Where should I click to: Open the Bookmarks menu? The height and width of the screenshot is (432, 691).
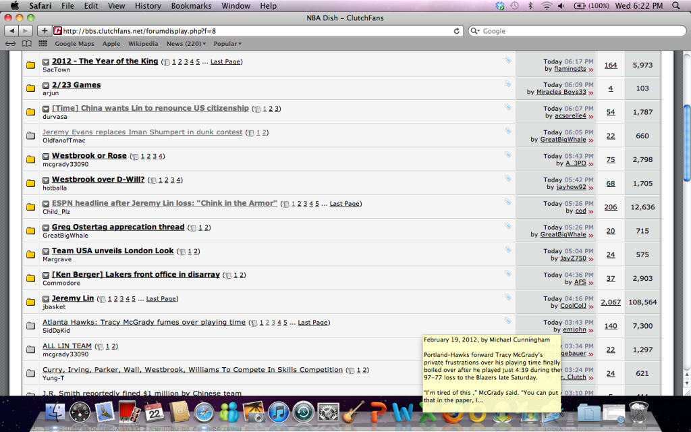(x=191, y=5)
